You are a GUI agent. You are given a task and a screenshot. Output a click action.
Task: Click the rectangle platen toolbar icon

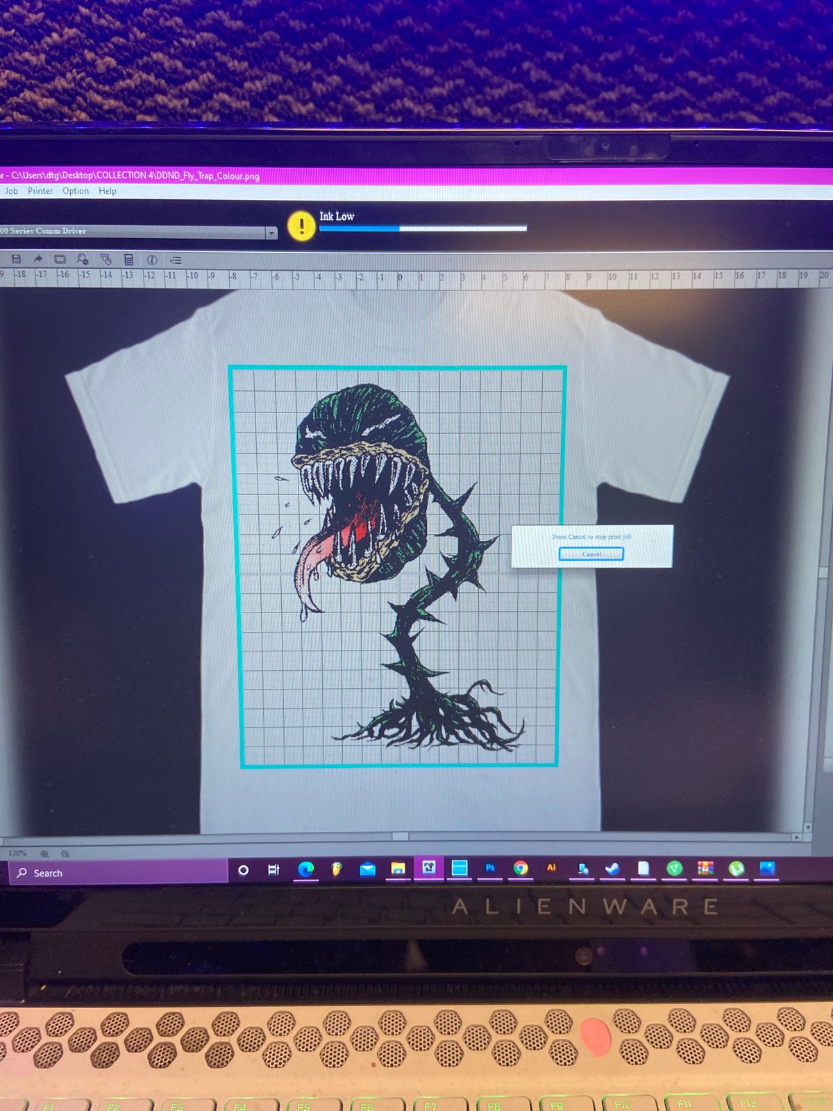60,259
